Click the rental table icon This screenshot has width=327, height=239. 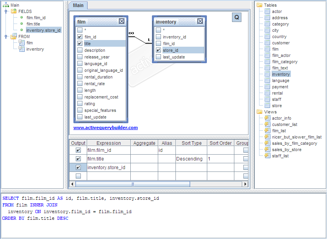pyautogui.click(x=267, y=93)
